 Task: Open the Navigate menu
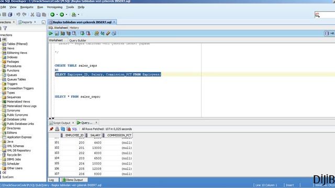coord(27,7)
